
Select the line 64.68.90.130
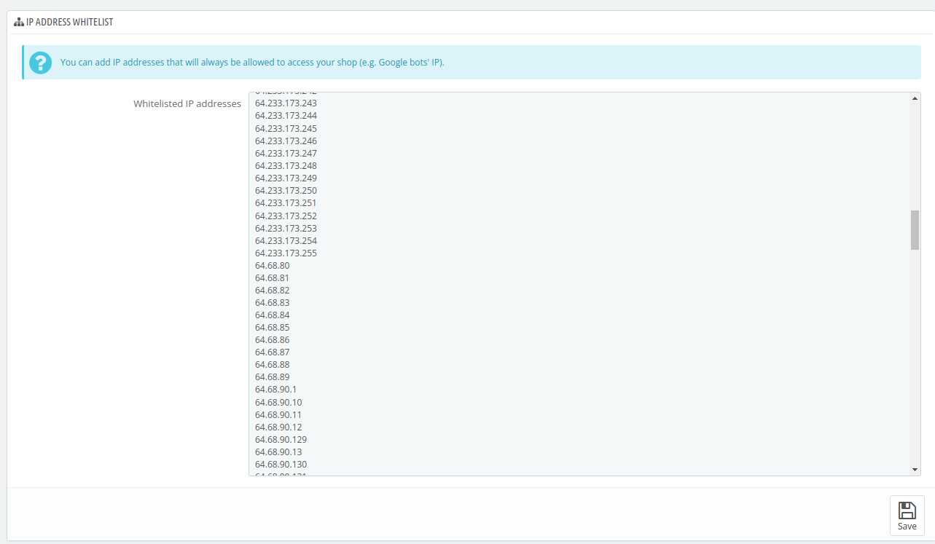[281, 464]
